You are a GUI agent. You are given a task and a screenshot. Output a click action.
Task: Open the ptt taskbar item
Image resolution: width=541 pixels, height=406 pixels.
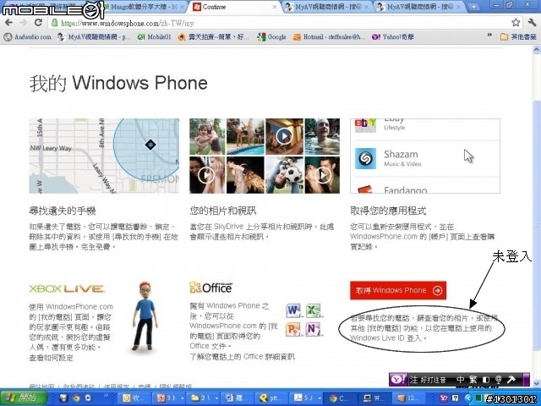(271, 398)
